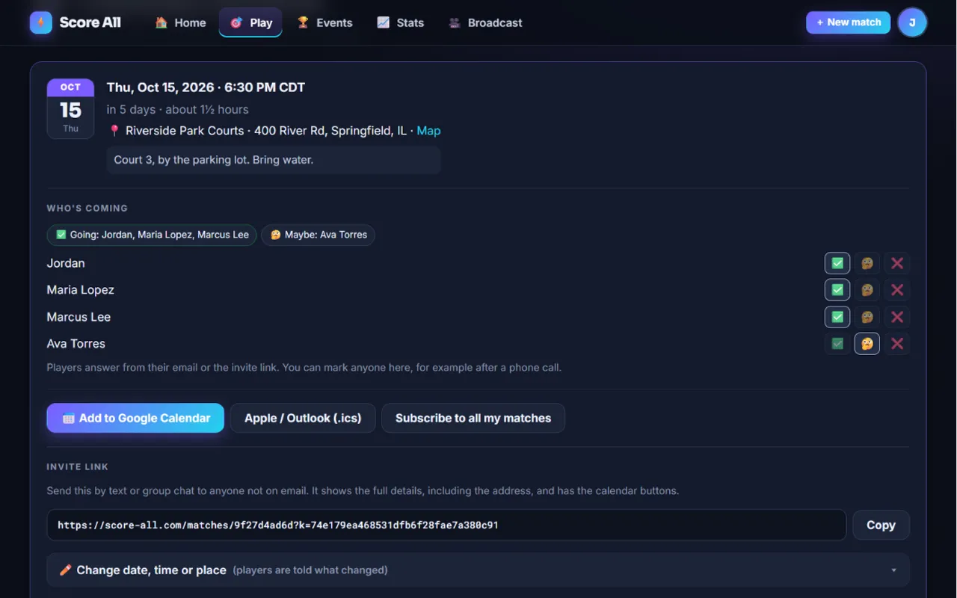Open the Map link
Image resolution: width=957 pixels, height=598 pixels.
428,131
